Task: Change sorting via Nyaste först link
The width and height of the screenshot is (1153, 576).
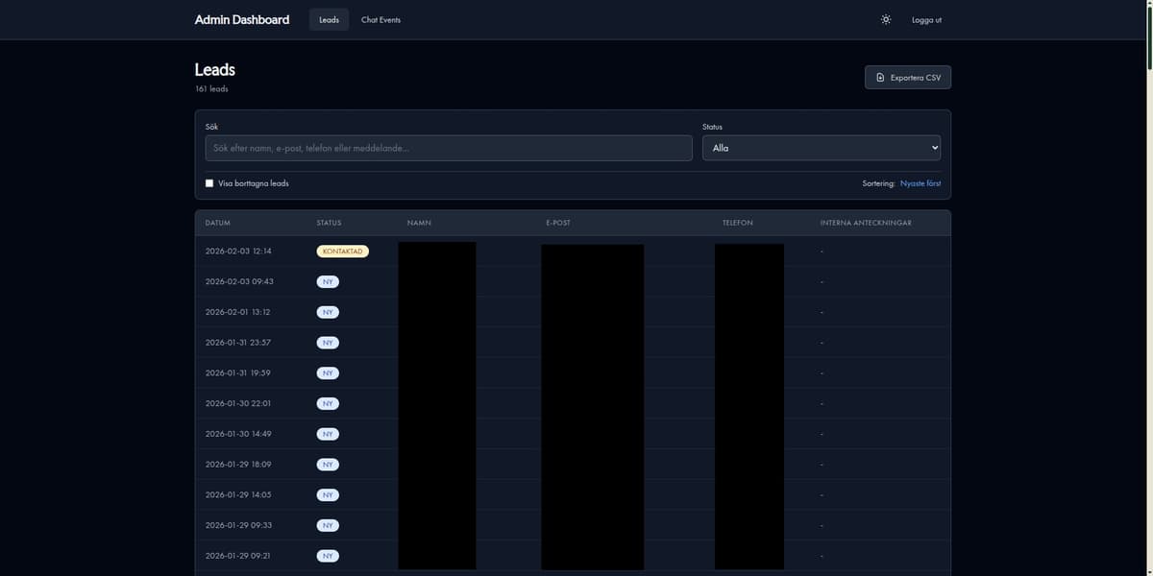Action: [920, 183]
